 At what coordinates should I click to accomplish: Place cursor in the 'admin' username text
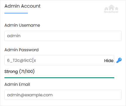coord(14,36)
